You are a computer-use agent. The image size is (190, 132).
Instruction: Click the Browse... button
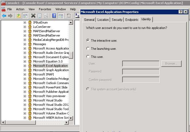pyautogui.click(x=171, y=64)
